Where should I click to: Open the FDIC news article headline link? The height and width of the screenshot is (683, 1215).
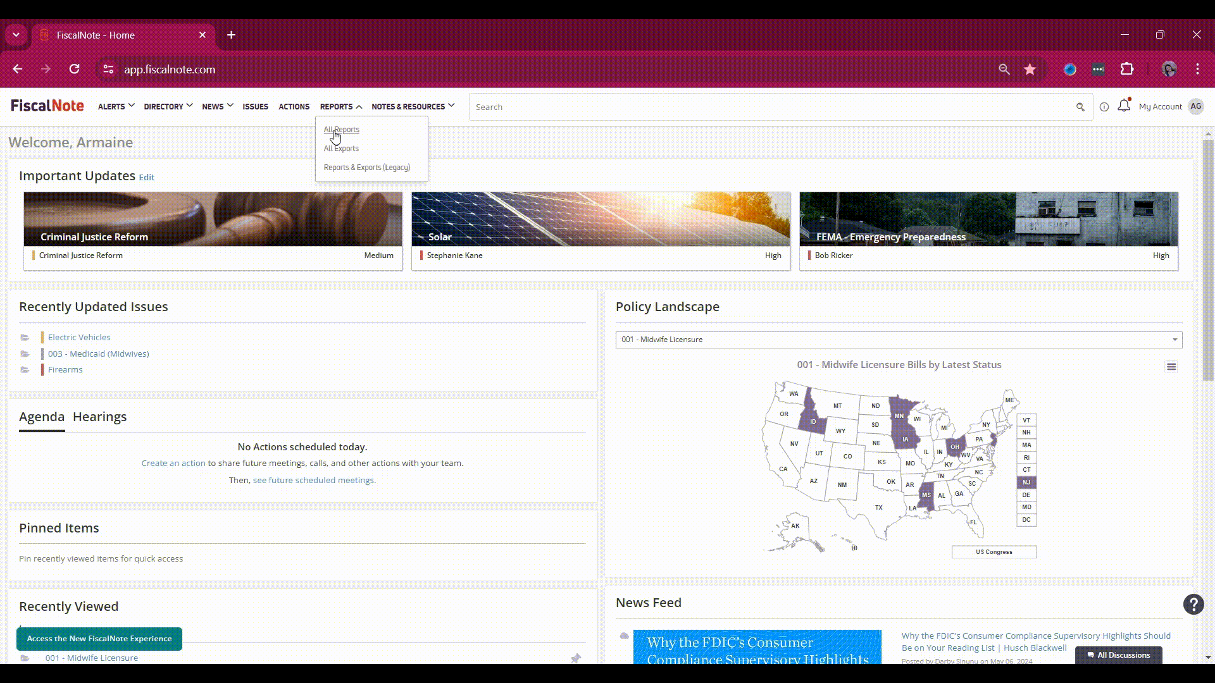point(1036,642)
